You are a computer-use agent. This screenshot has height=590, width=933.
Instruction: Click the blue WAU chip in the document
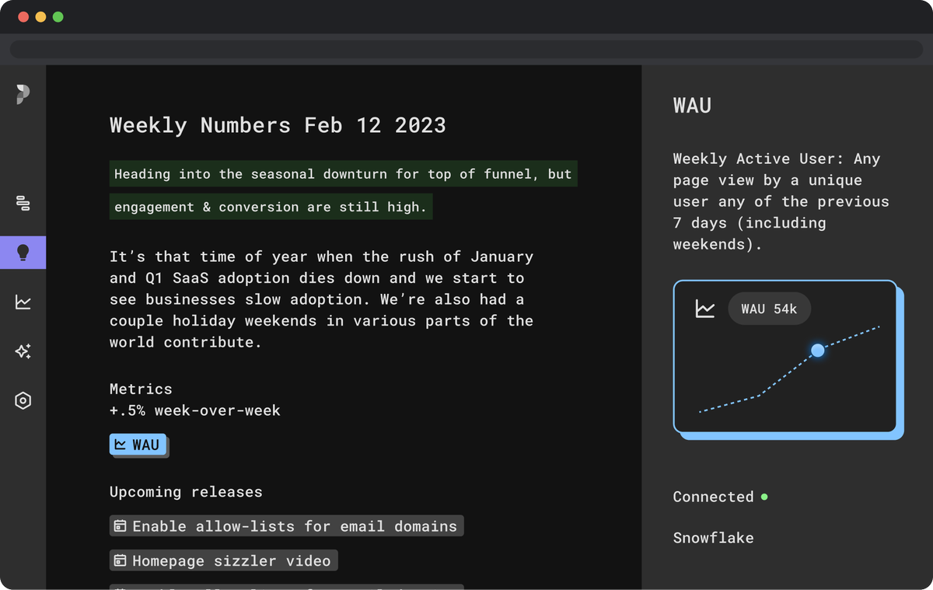point(138,445)
